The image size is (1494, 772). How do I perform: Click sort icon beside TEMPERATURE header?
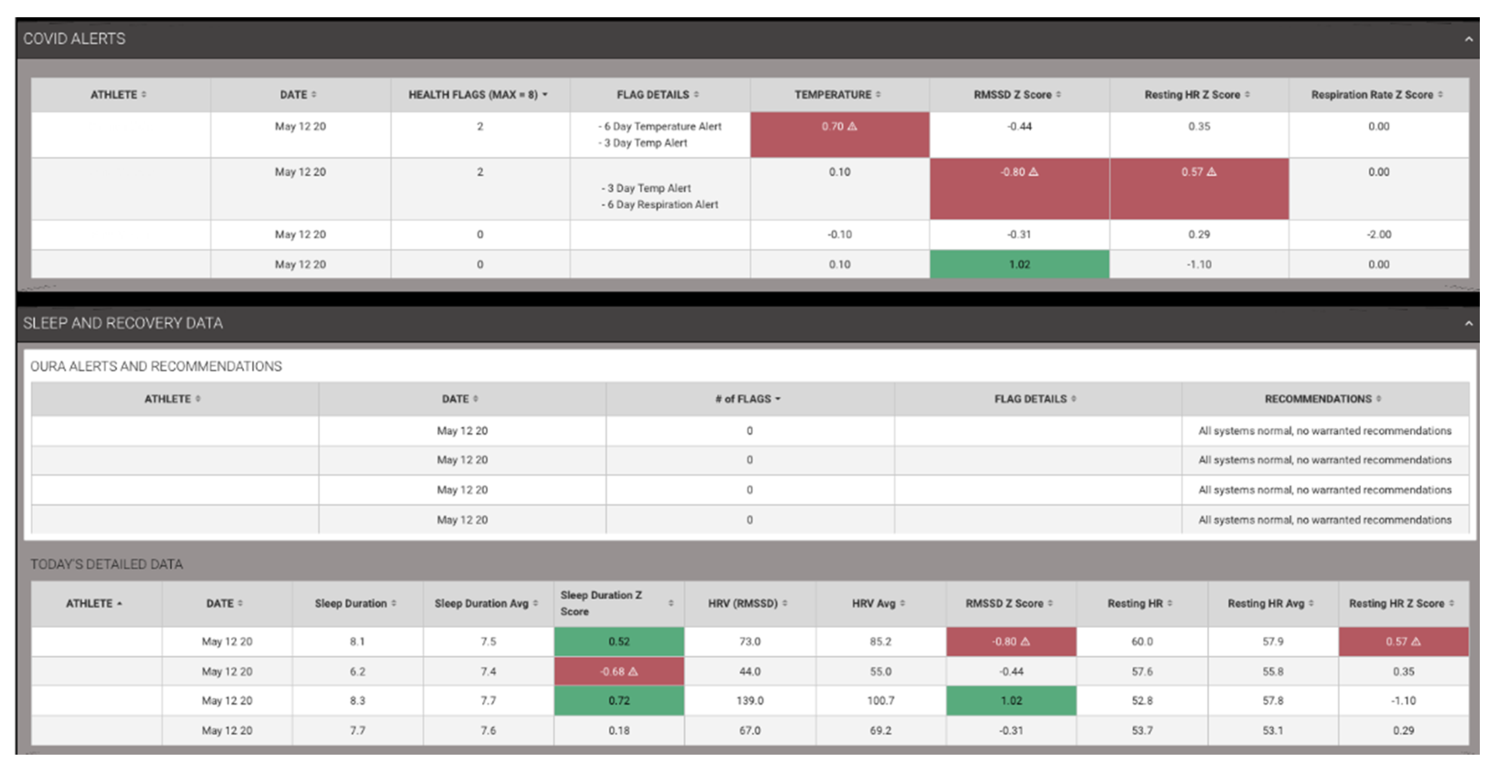tap(878, 94)
